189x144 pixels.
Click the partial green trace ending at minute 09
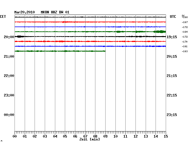[60, 51]
